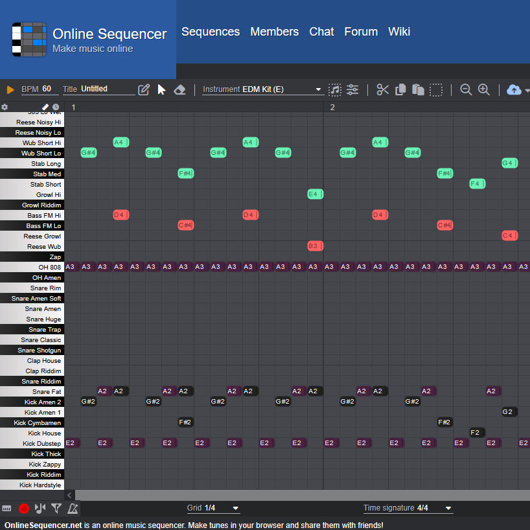
Task: Toggle the metronome icon
Action: point(73,508)
